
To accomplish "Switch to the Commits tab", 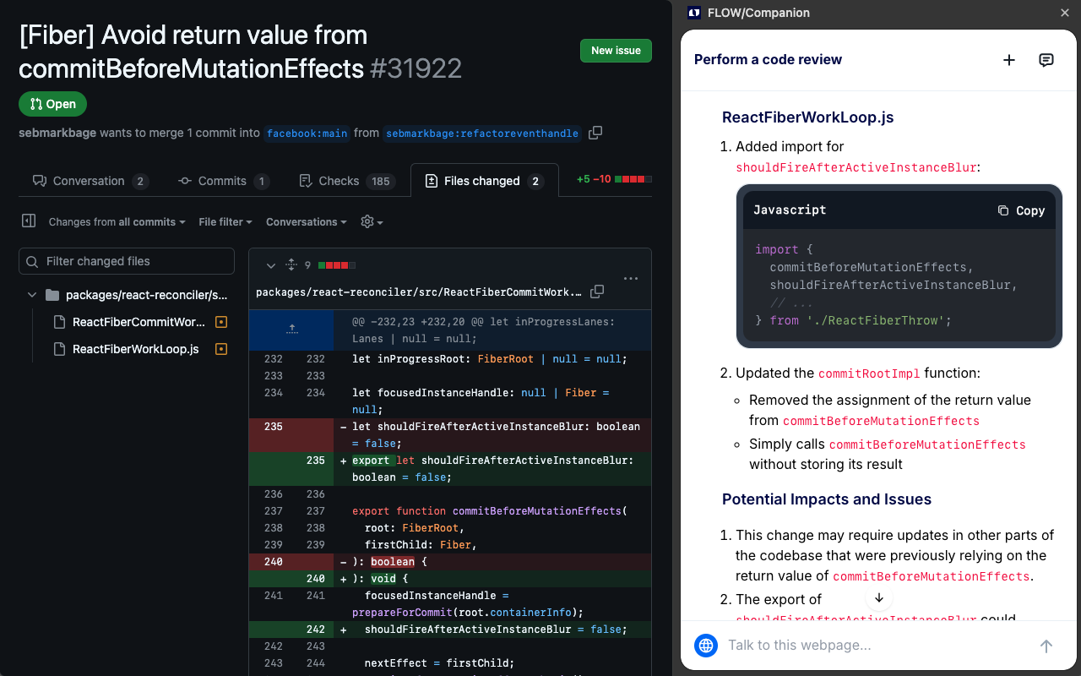I will 224,181.
